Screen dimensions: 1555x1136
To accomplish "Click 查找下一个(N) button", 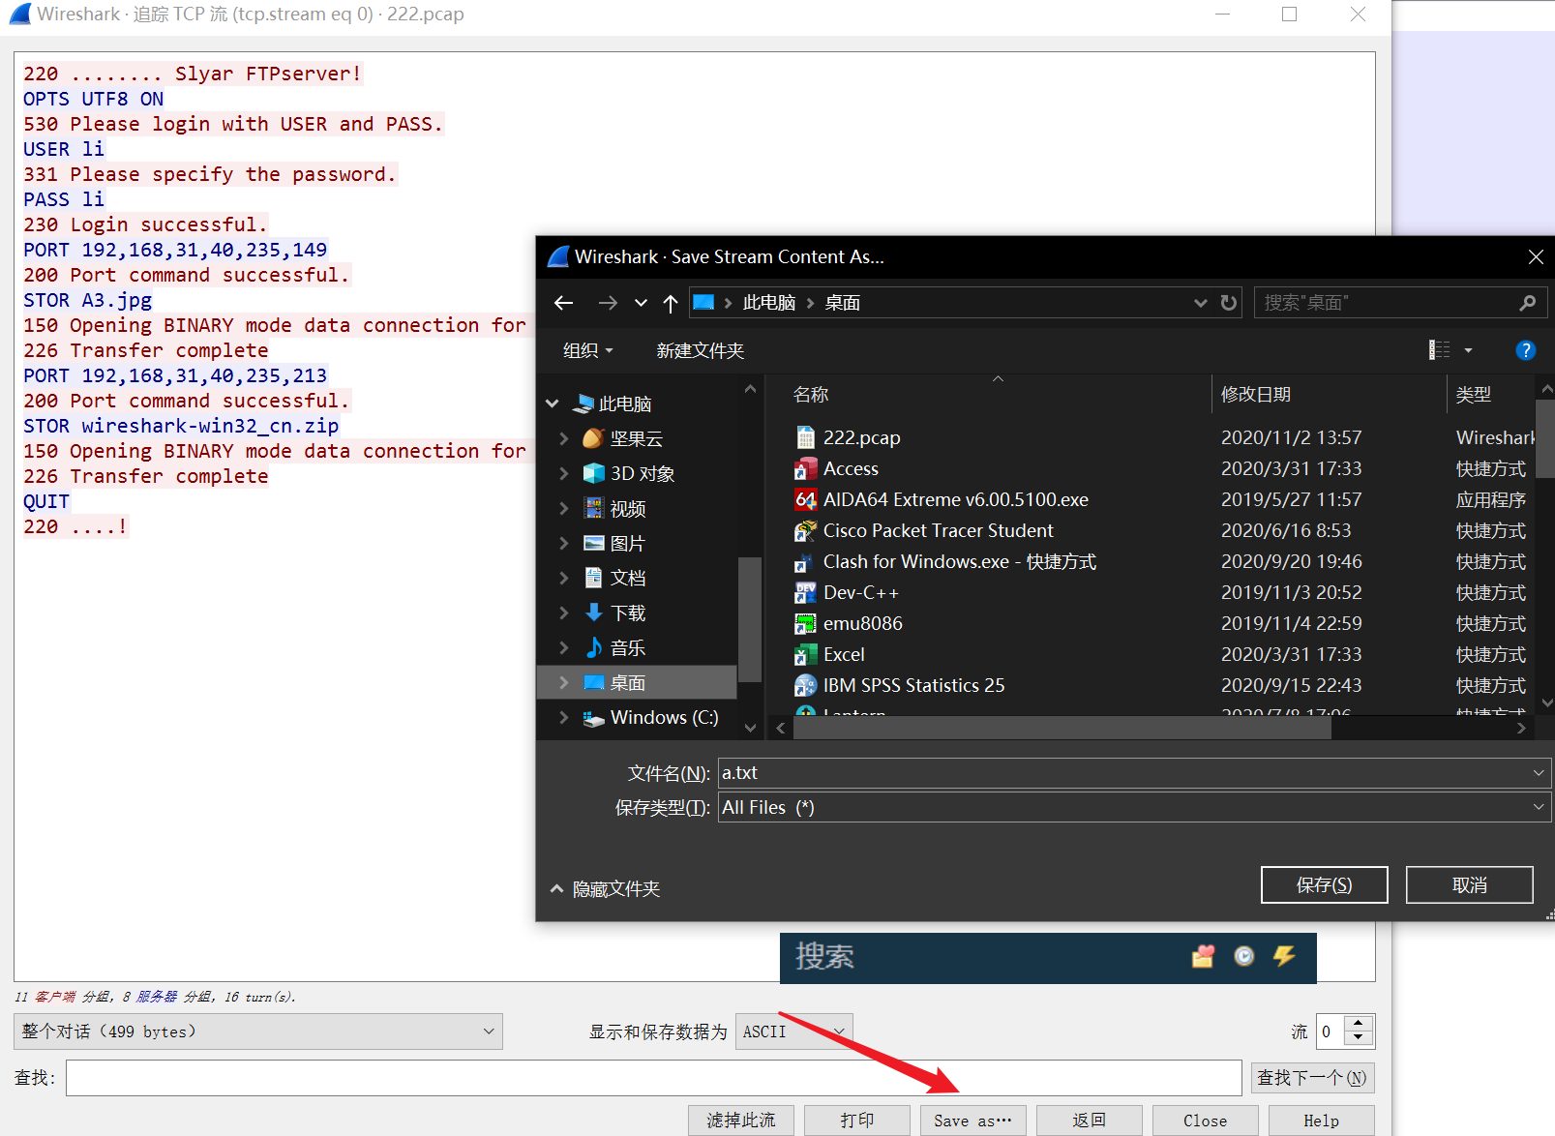I will (x=1312, y=1078).
